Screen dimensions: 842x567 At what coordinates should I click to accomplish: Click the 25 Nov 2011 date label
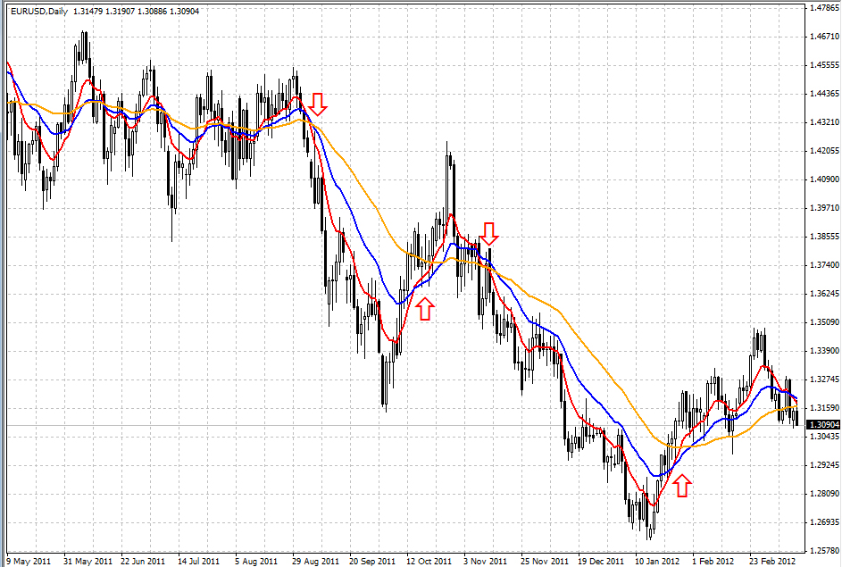click(544, 561)
